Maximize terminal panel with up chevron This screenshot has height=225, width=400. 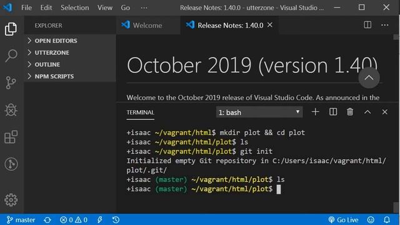point(367,112)
